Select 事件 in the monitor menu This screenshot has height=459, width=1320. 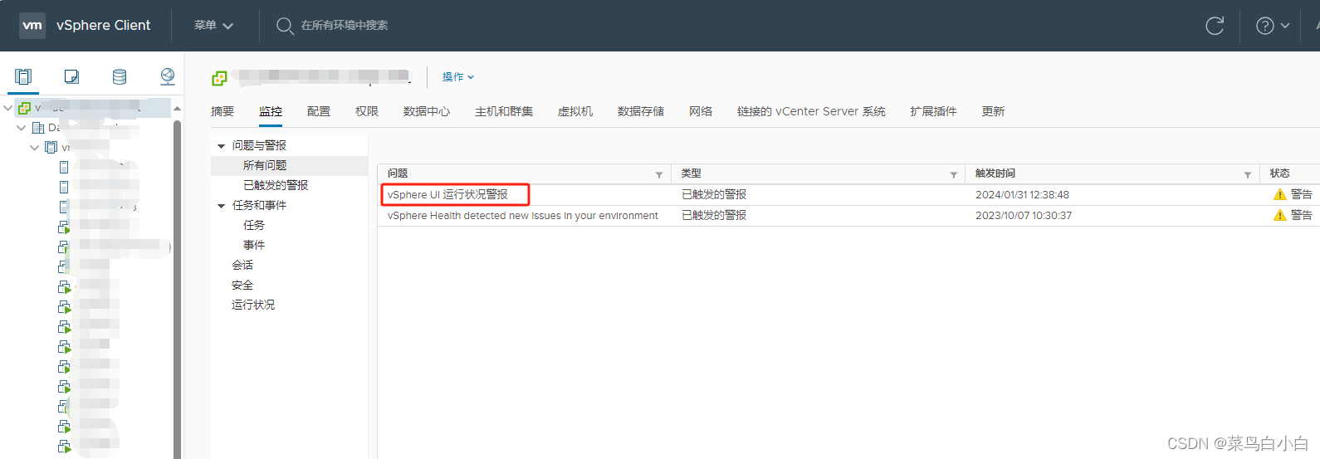click(x=254, y=245)
